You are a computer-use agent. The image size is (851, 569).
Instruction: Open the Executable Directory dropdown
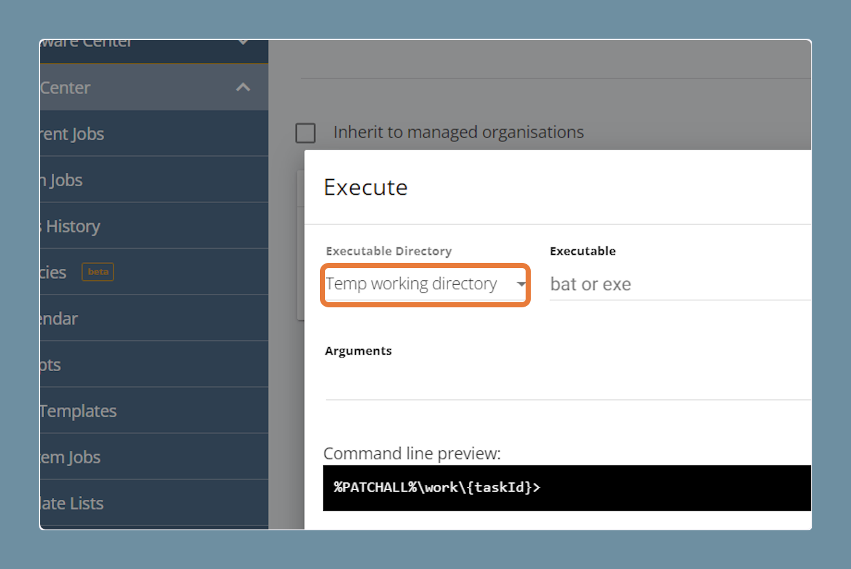[425, 285]
